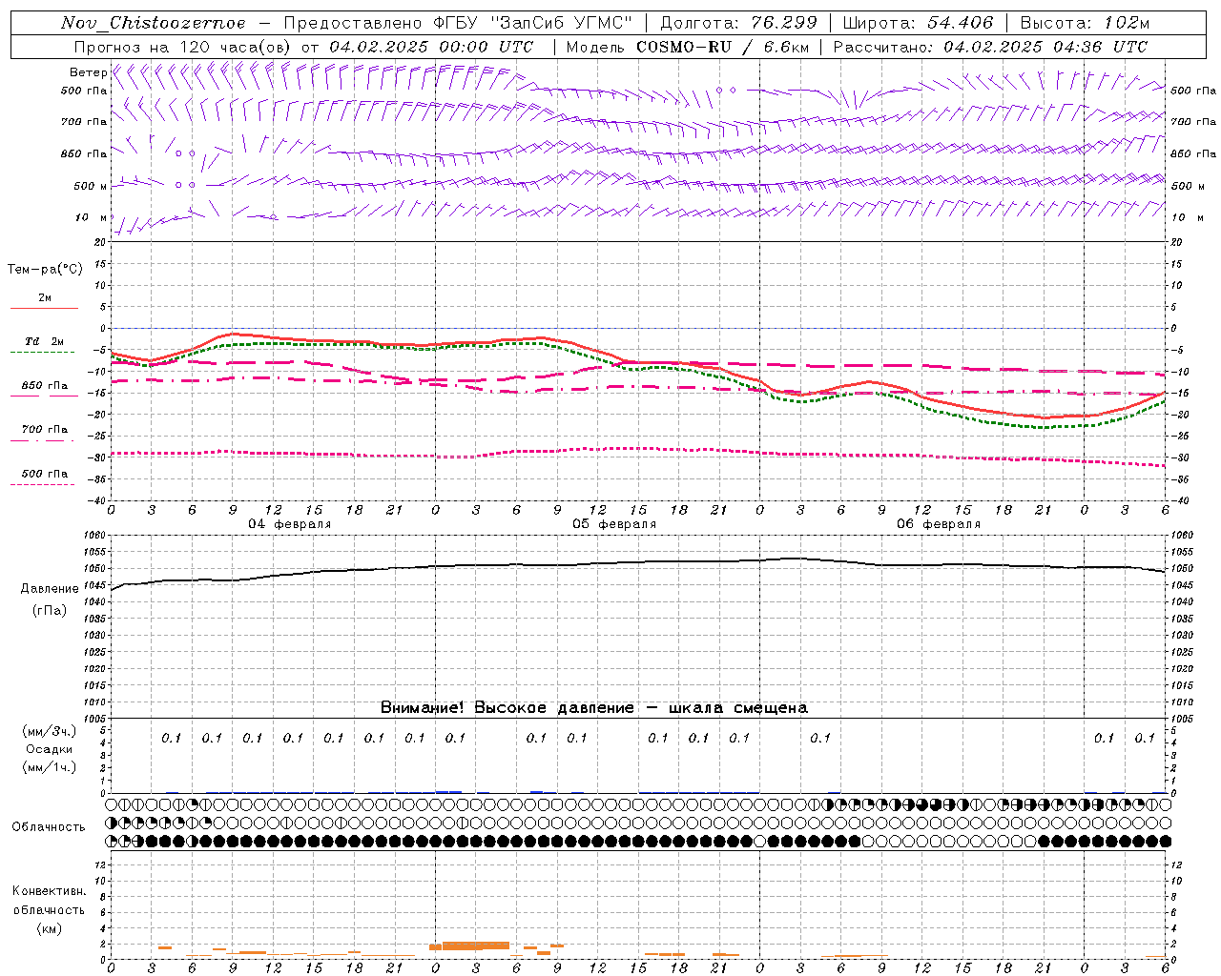Click the date label 05 февраля
The height and width of the screenshot is (976, 1221).
(x=614, y=524)
